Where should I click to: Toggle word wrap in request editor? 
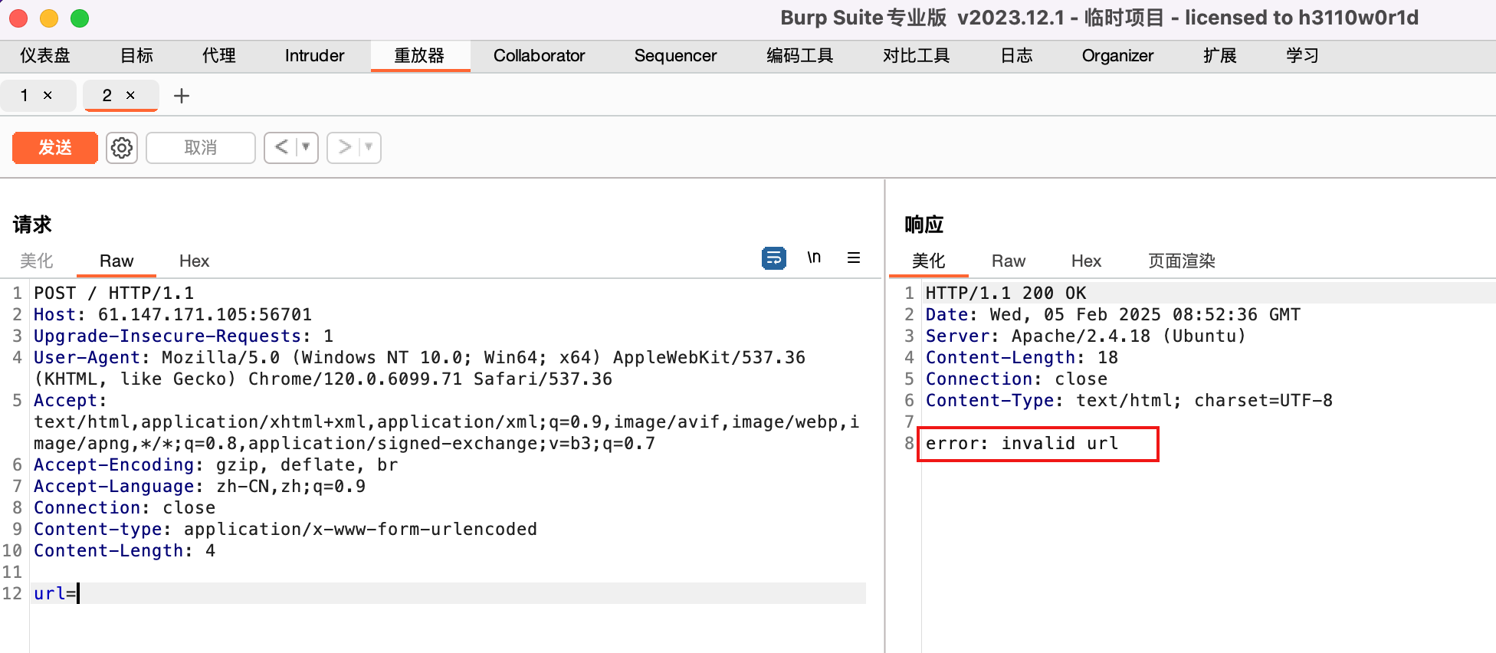coord(773,258)
